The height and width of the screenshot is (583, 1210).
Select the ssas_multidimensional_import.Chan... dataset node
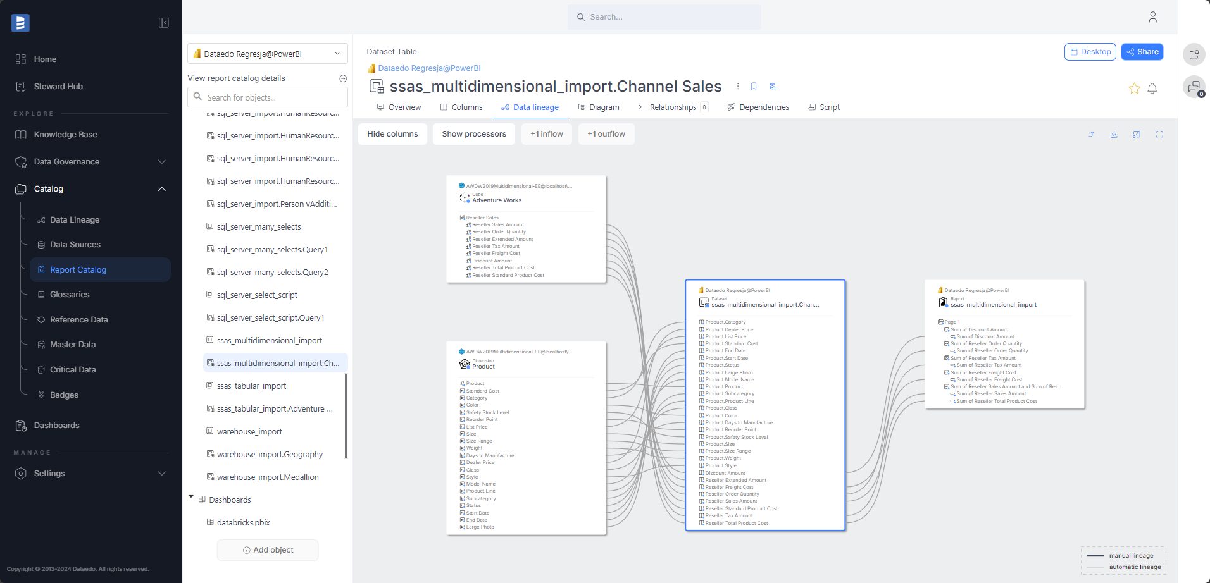[x=765, y=405]
